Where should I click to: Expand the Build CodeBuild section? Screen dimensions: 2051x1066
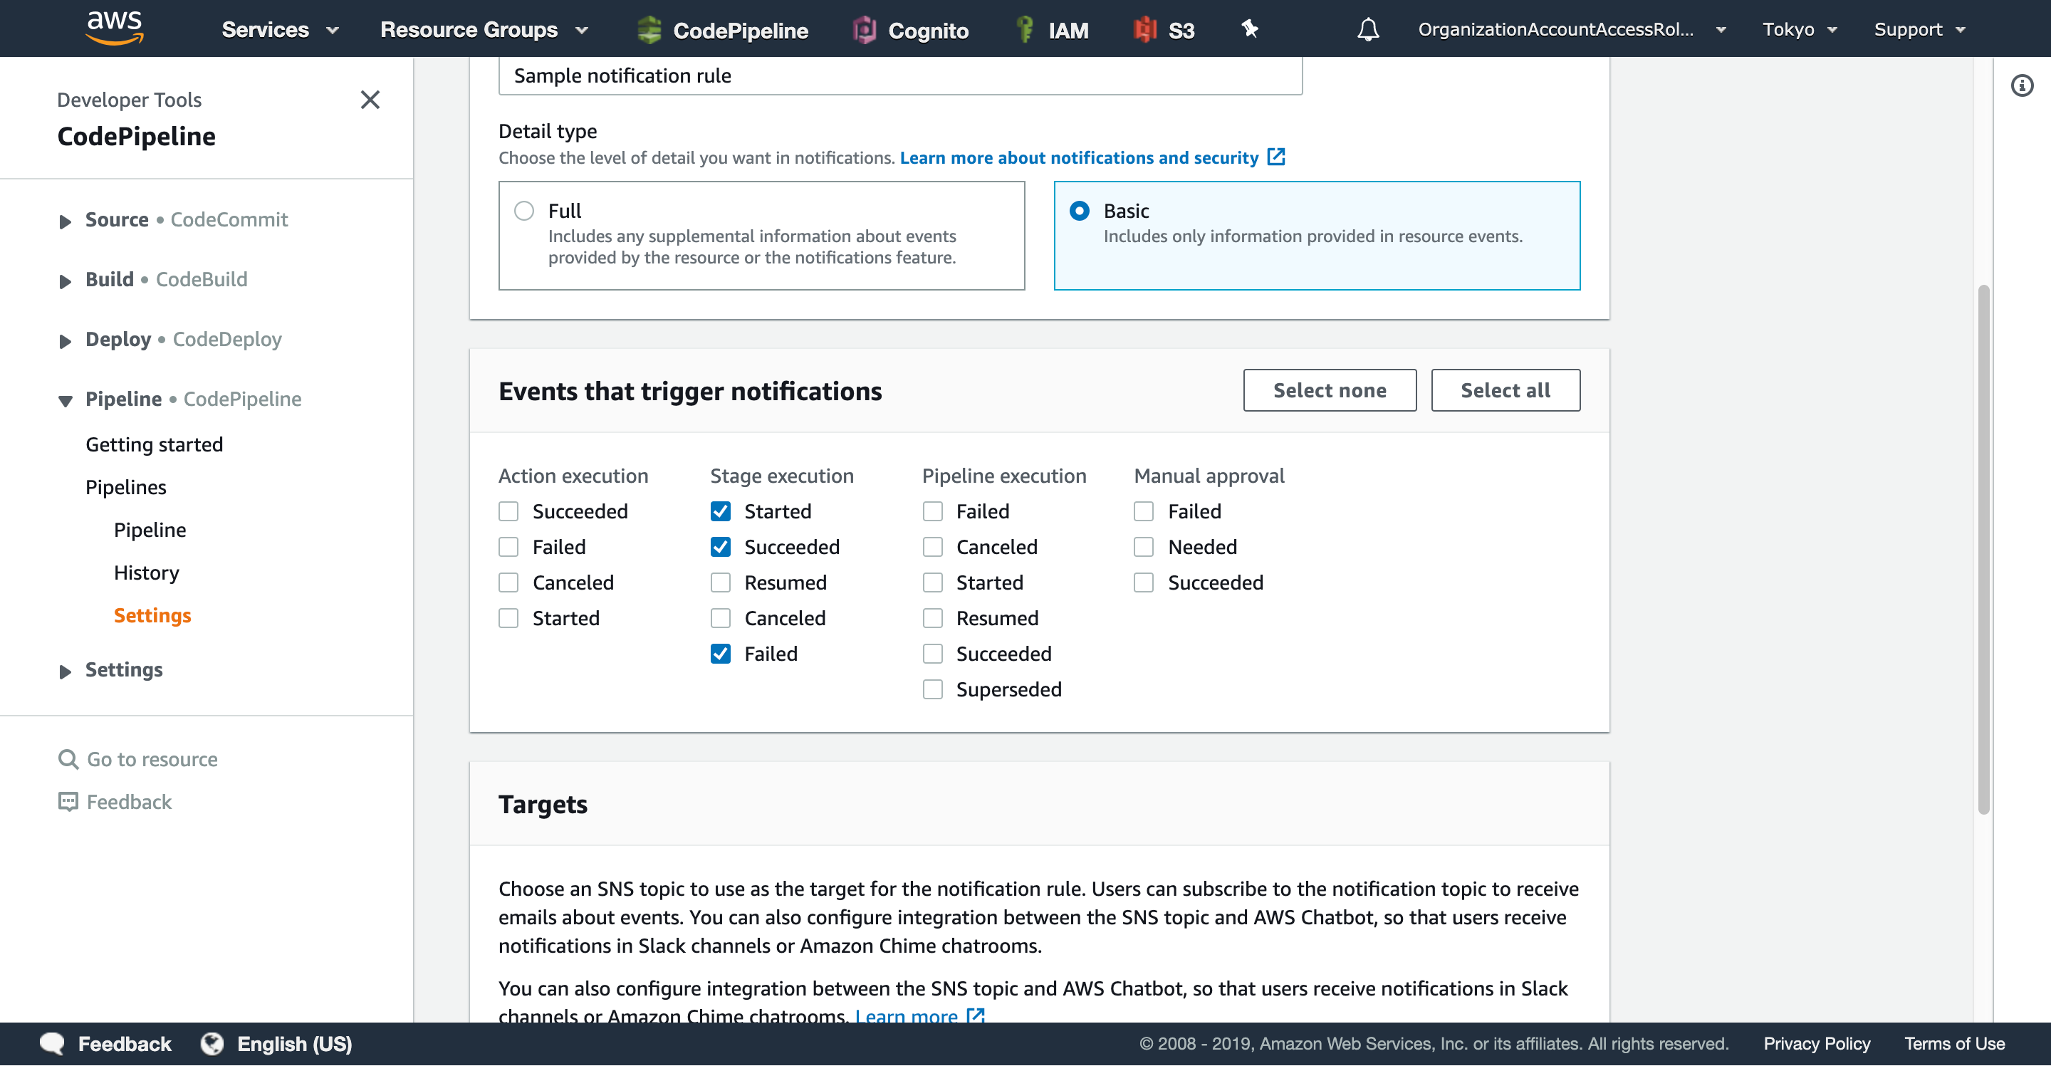click(x=65, y=281)
